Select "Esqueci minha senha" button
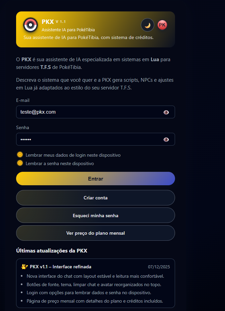This screenshot has width=225, height=311. [96, 215]
